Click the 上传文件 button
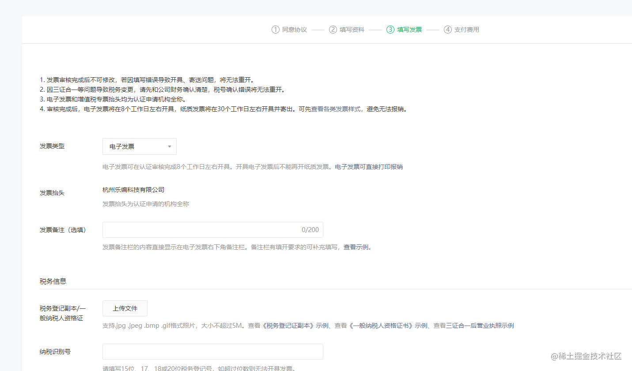632x371 pixels. [125, 308]
